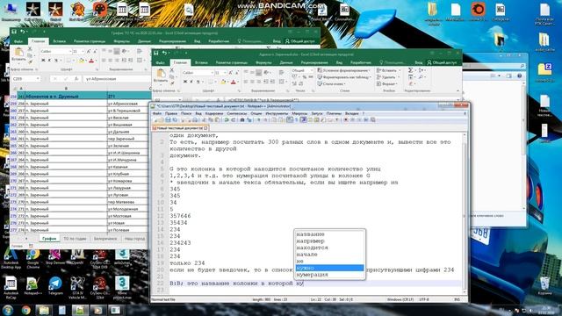Click red font color in front Excel

coord(233,82)
